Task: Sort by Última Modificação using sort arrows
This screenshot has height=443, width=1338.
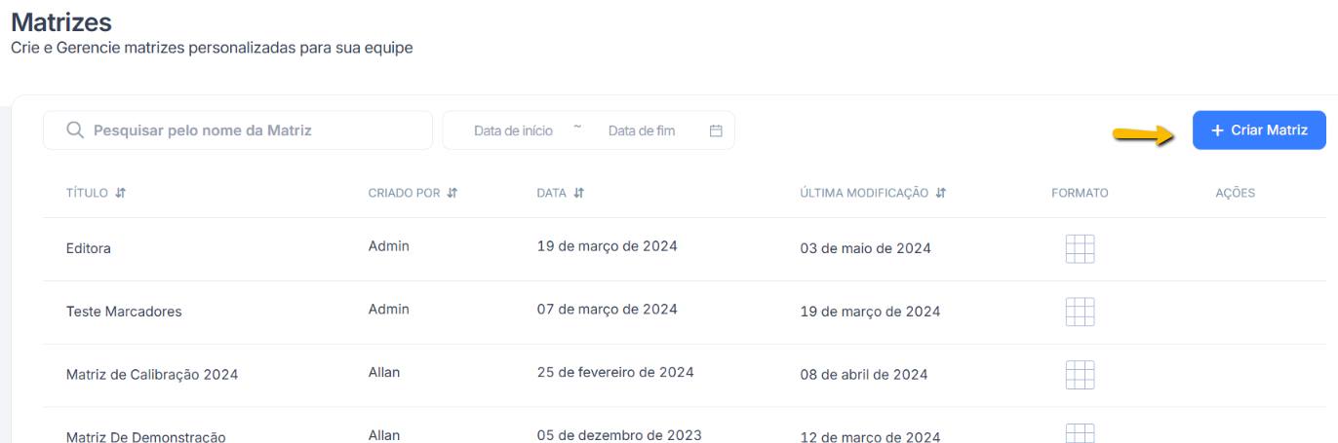Action: (x=940, y=193)
